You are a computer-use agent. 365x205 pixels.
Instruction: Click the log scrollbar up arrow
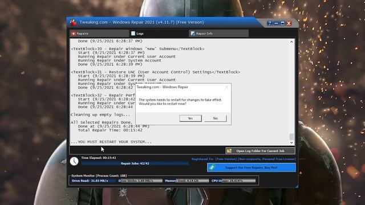pos(291,42)
